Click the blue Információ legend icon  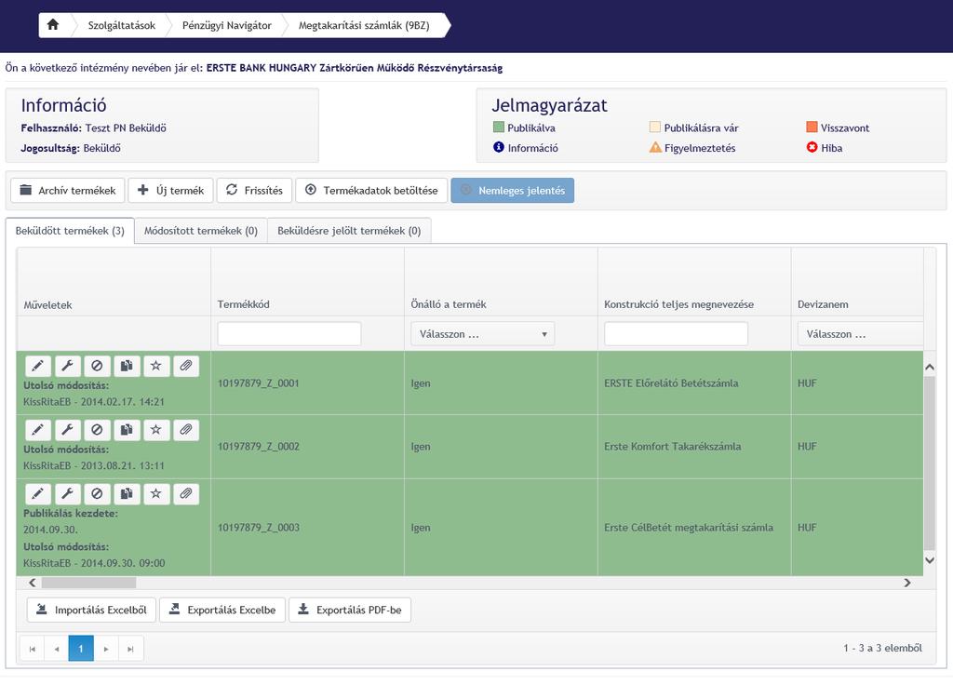point(499,147)
